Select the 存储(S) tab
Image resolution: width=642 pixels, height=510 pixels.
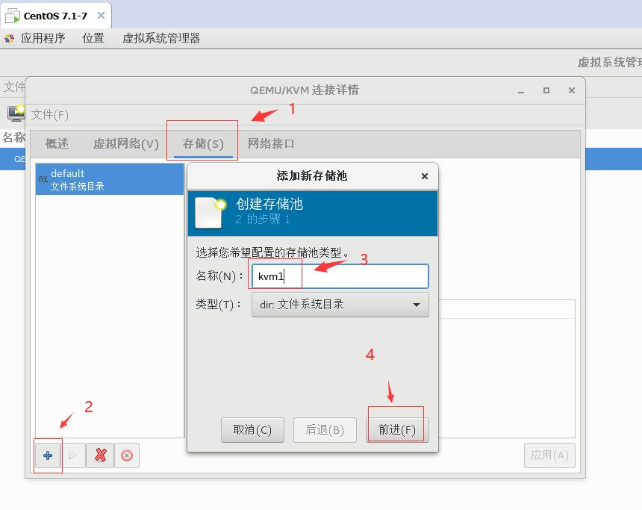203,144
